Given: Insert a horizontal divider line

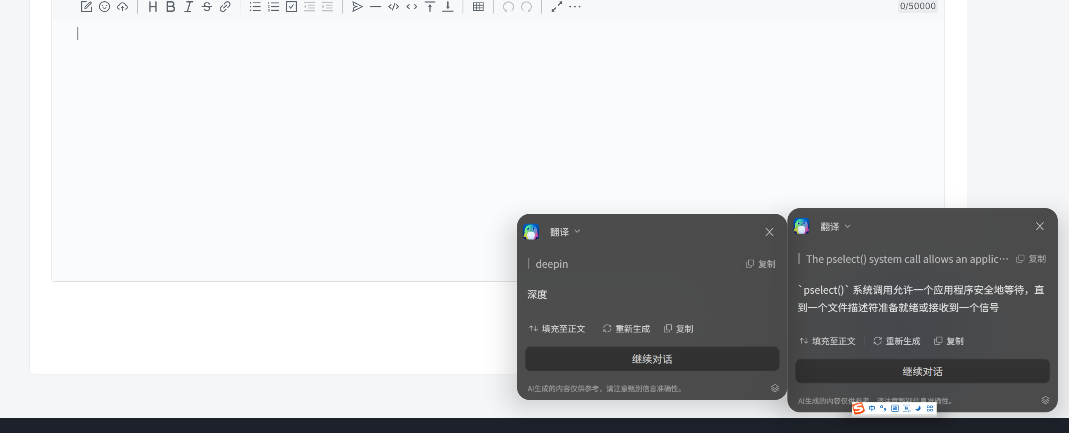Looking at the screenshot, I should point(376,6).
